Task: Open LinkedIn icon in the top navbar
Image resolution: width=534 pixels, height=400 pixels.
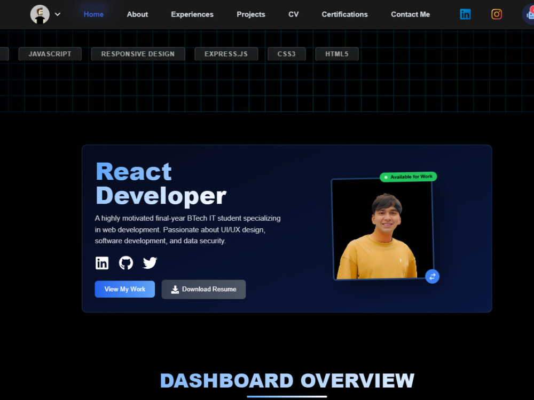Action: [x=465, y=14]
